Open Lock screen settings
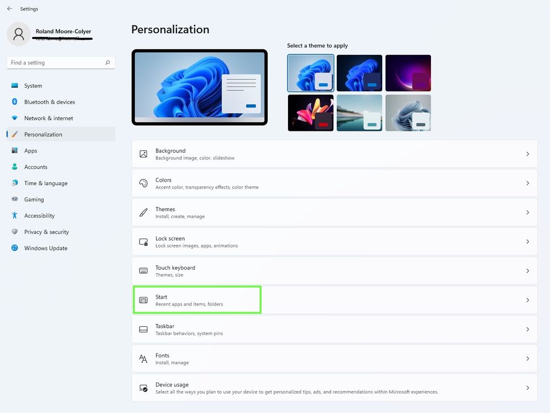The image size is (550, 413). tap(335, 242)
